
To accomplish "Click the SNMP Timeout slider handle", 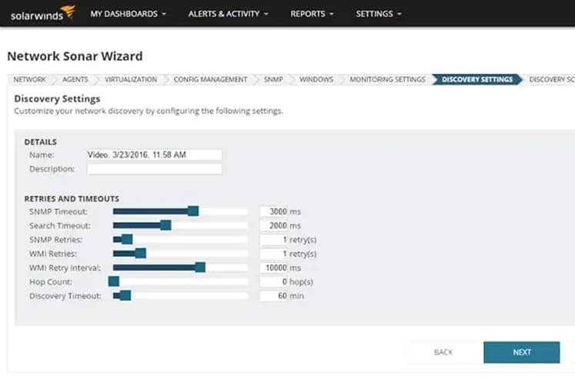I will click(x=193, y=211).
